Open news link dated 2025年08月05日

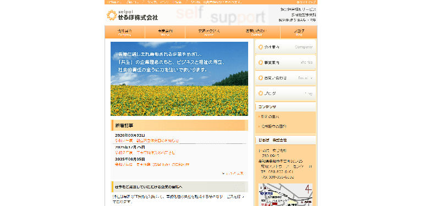[x=152, y=164]
